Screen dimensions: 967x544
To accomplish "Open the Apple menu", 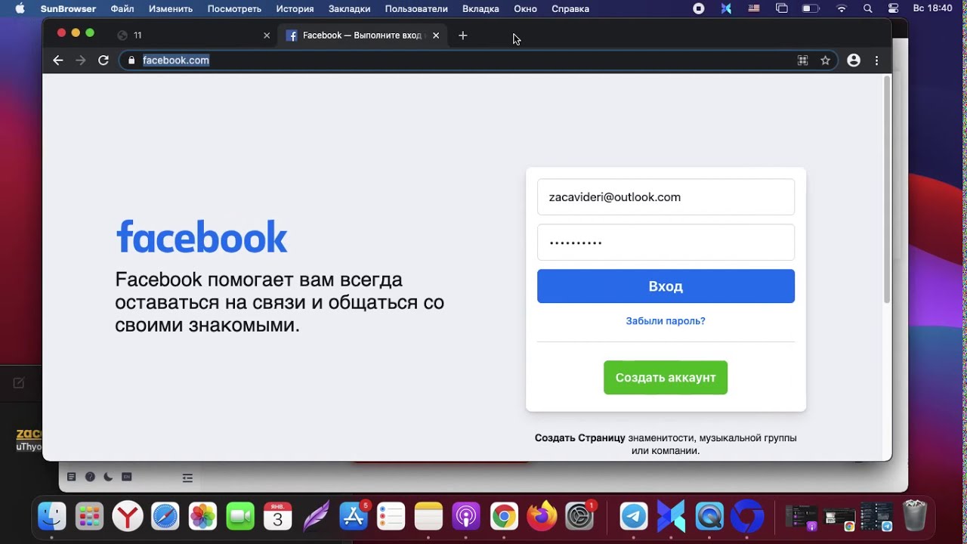I will 20,9.
